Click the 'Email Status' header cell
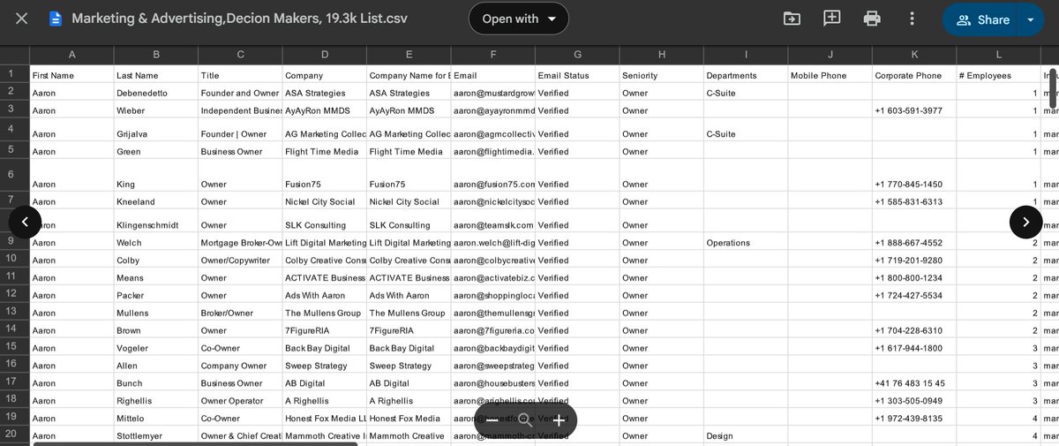1059x446 pixels. [x=577, y=75]
